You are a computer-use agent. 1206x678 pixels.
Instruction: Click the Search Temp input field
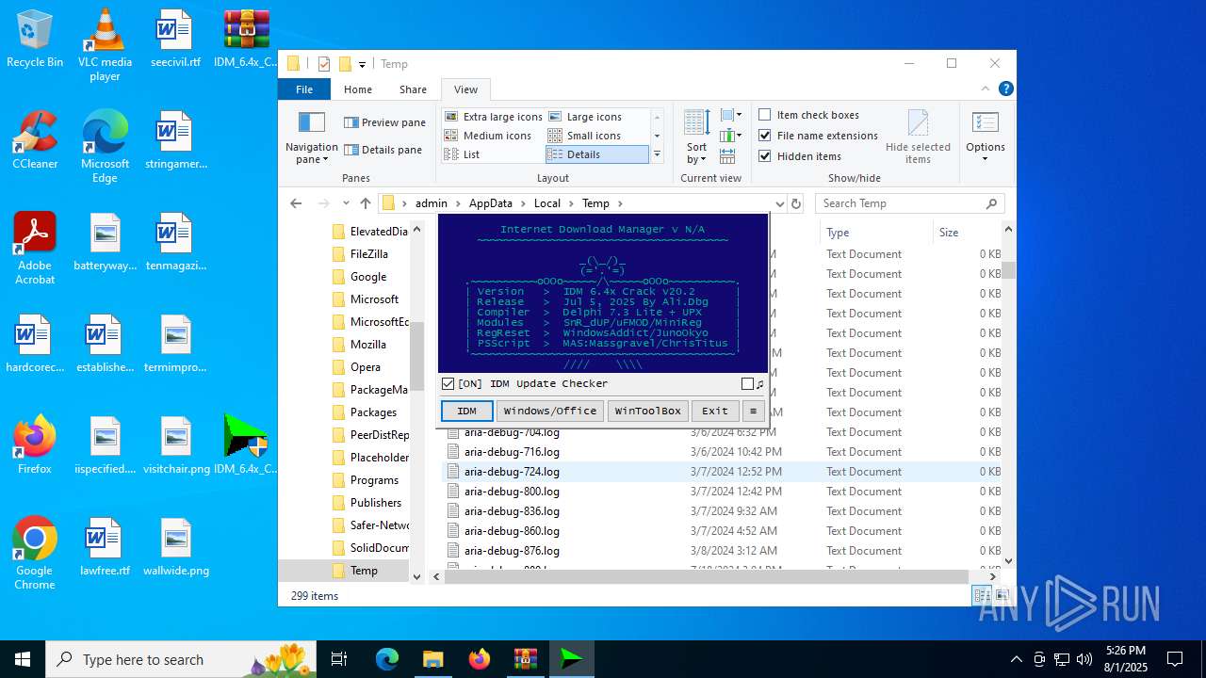click(908, 203)
